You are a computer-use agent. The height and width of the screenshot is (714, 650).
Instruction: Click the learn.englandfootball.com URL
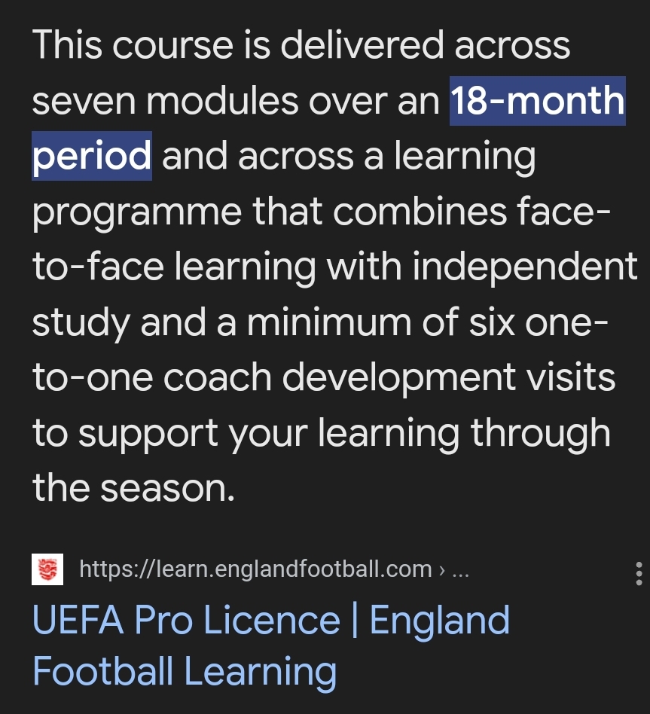(x=255, y=569)
